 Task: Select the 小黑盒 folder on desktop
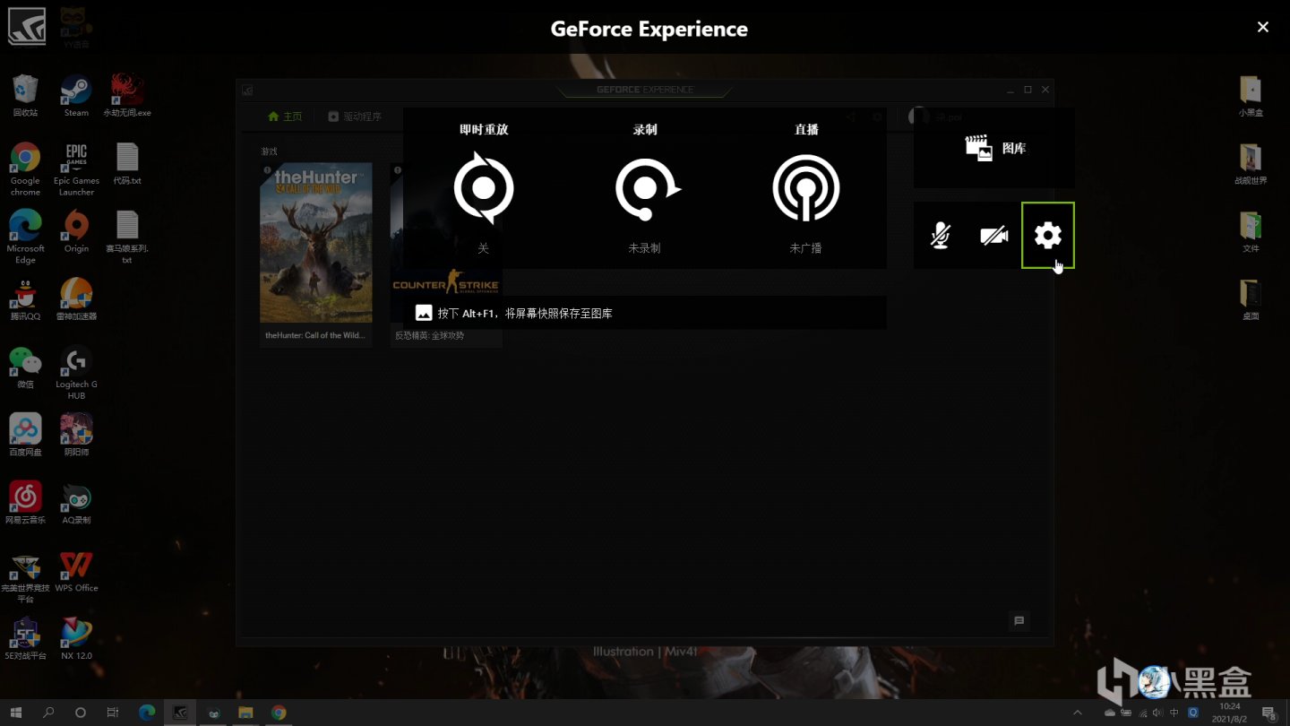point(1251,97)
